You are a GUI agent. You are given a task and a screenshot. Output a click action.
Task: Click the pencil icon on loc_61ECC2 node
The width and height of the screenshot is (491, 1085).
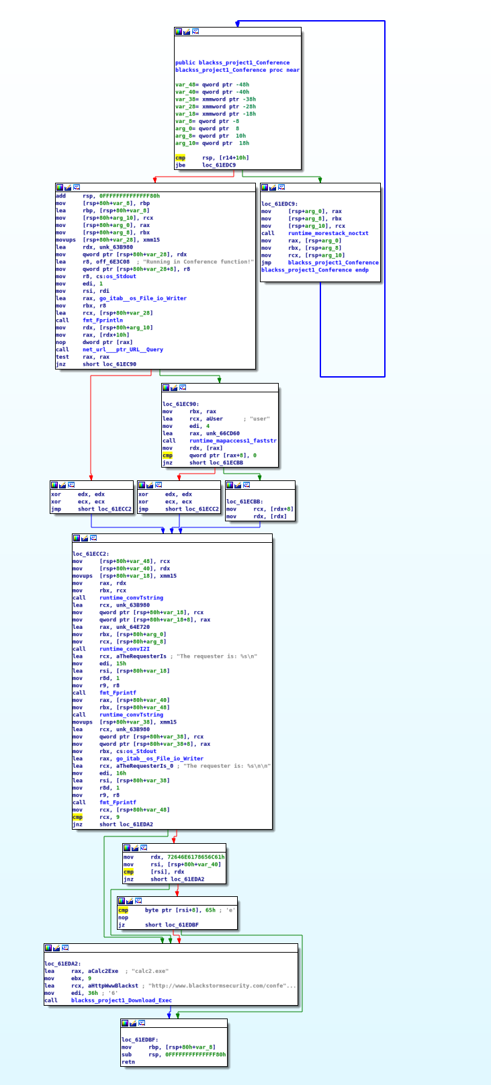[85, 538]
